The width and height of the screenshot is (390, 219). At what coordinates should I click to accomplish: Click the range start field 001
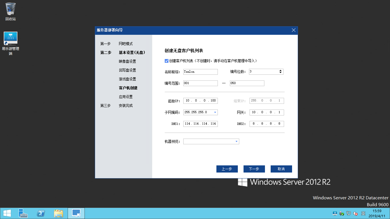(x=200, y=83)
